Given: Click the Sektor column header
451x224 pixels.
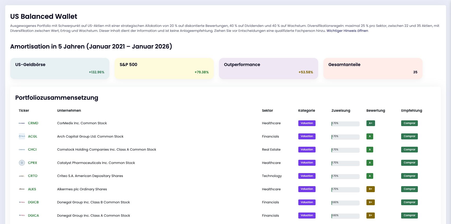Looking at the screenshot, I should pyautogui.click(x=268, y=110).
